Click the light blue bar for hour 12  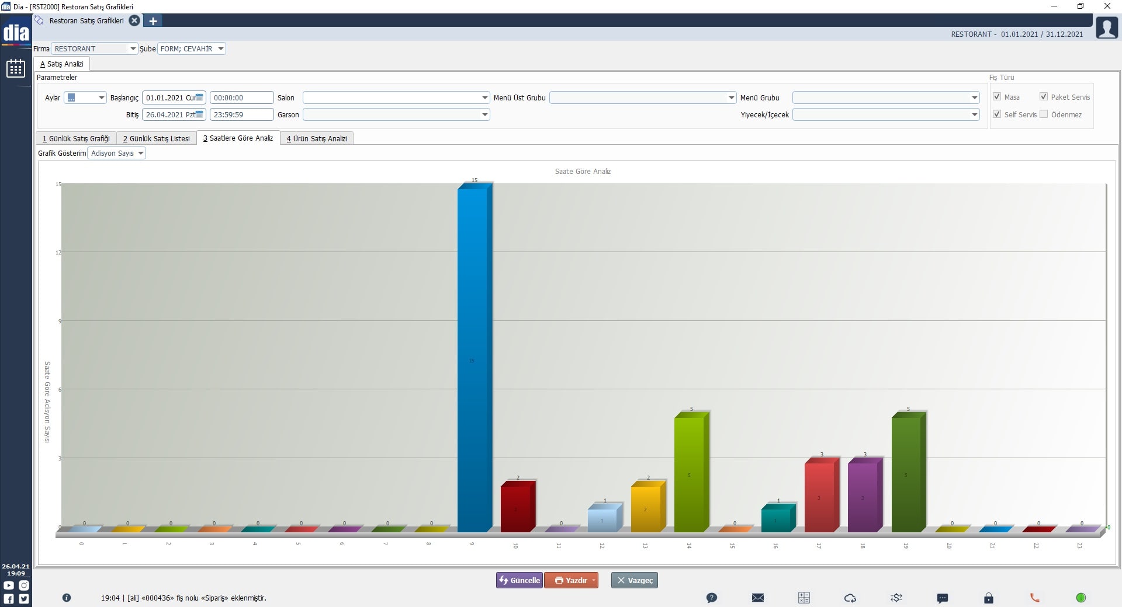coord(605,518)
